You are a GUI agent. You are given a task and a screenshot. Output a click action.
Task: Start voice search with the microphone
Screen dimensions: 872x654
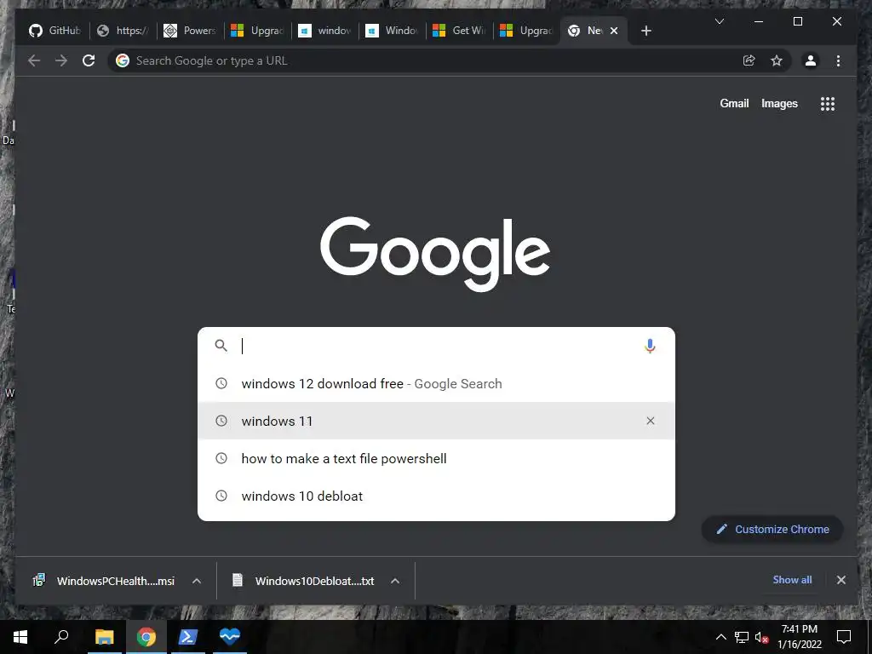[x=650, y=346]
